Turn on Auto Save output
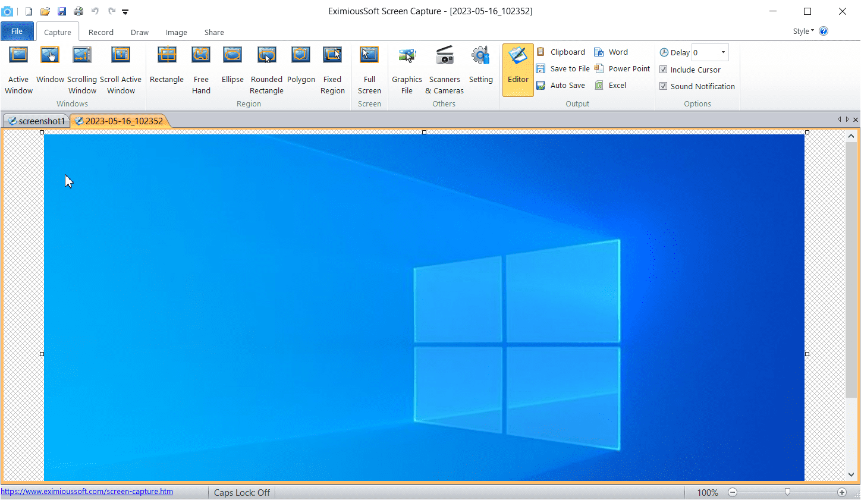861x500 pixels. tap(561, 85)
